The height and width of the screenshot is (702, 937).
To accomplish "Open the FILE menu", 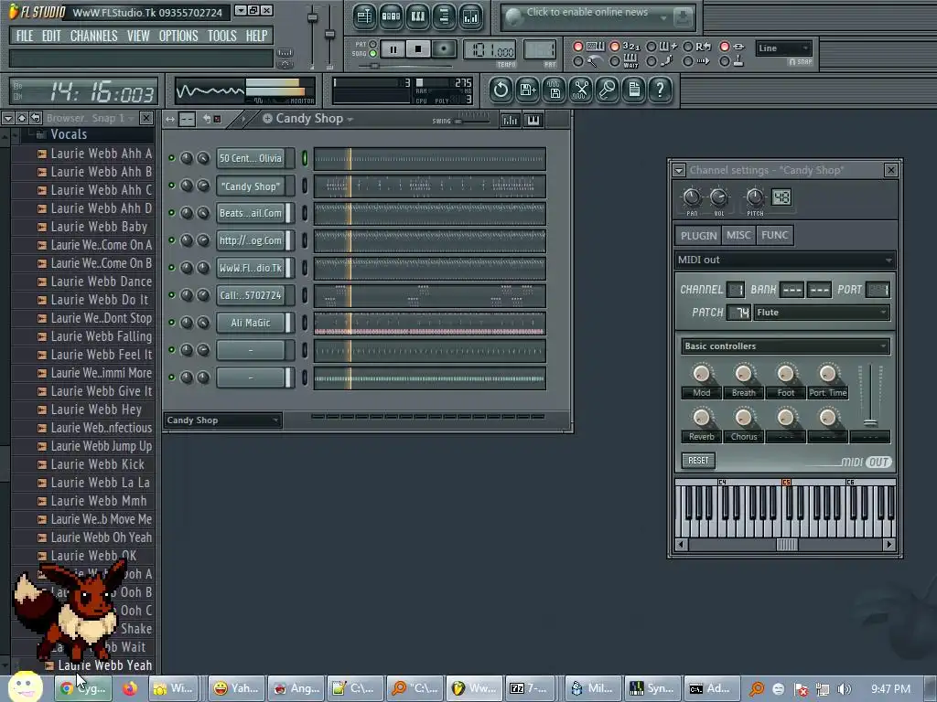I will 25,36.
